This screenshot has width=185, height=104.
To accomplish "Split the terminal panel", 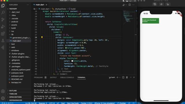I will click(x=123, y=77).
